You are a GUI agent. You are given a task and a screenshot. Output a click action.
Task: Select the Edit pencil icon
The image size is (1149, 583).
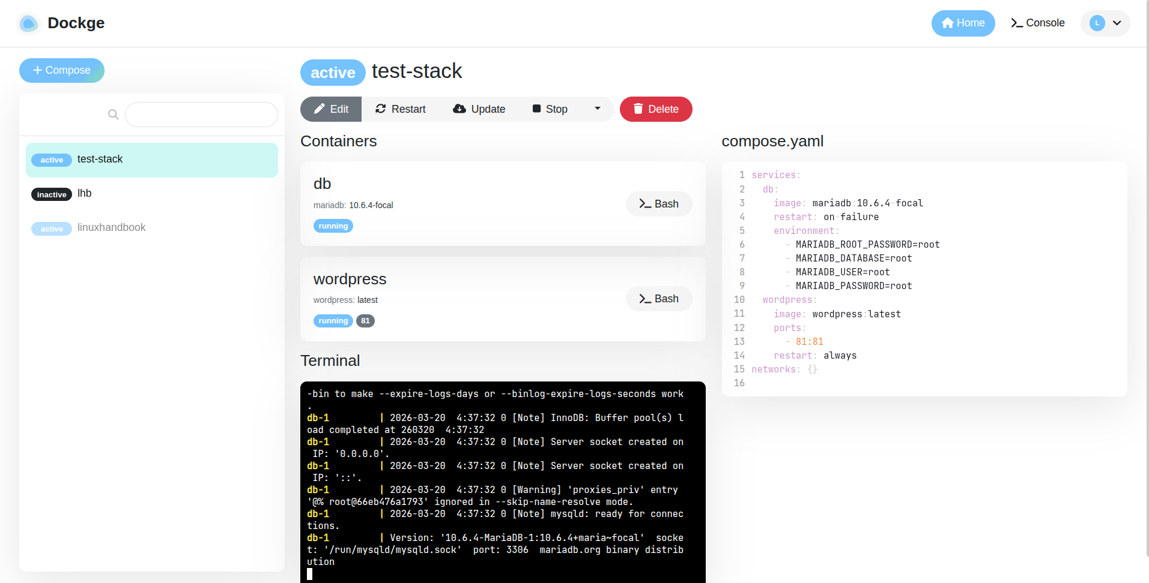(x=320, y=109)
